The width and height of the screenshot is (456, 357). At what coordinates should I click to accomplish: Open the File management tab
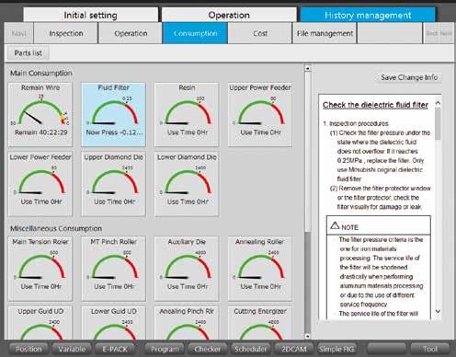(x=325, y=33)
